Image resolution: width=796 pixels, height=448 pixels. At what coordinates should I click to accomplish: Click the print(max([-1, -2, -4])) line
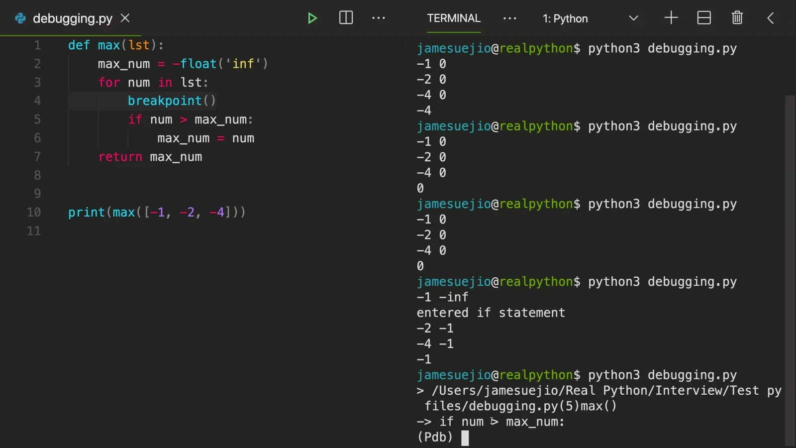click(157, 213)
